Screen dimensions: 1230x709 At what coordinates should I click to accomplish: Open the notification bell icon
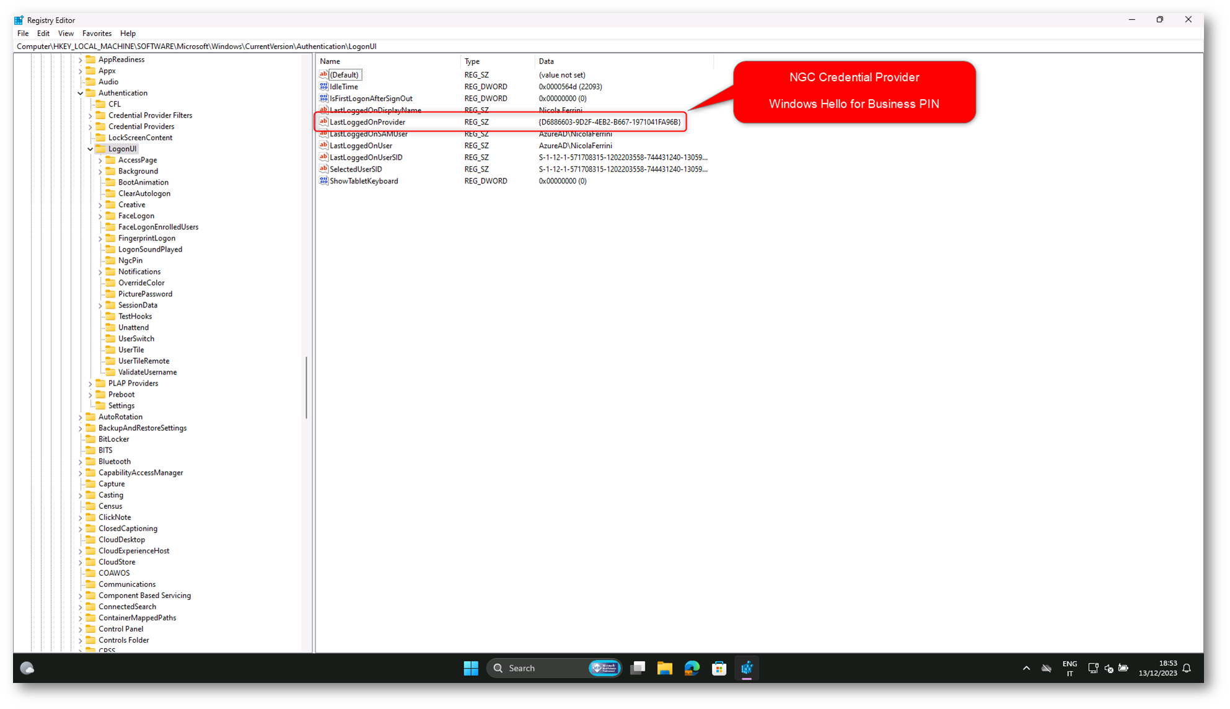(x=1187, y=668)
